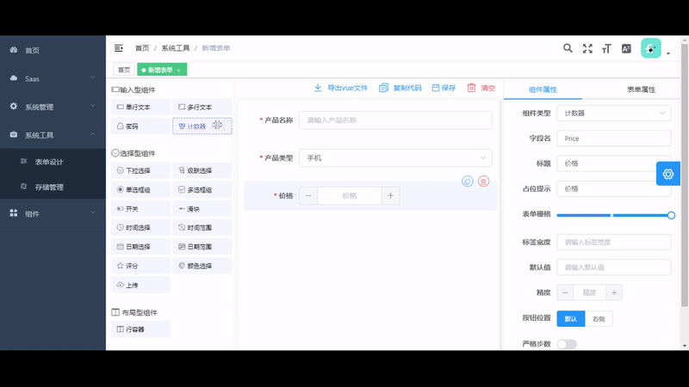This screenshot has width=689, height=387.
Task: Switch to the 表单属性 tab
Action: pos(641,89)
